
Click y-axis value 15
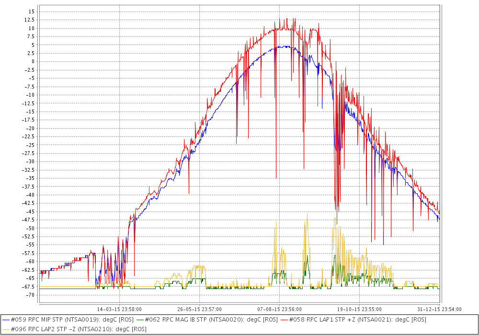[32, 11]
